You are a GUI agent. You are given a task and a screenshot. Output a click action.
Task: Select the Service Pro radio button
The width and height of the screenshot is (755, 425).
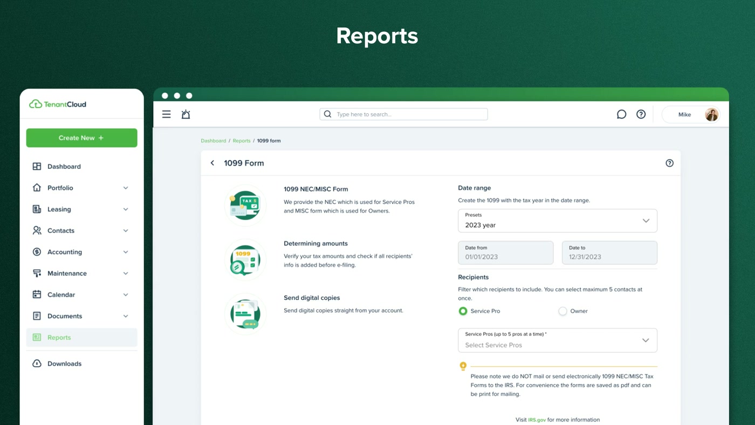click(463, 311)
